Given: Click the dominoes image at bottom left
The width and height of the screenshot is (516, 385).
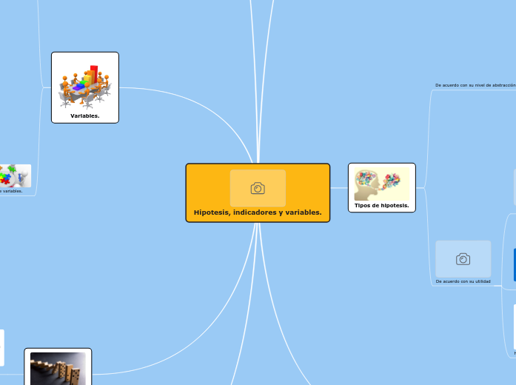Looking at the screenshot, I should [x=58, y=369].
